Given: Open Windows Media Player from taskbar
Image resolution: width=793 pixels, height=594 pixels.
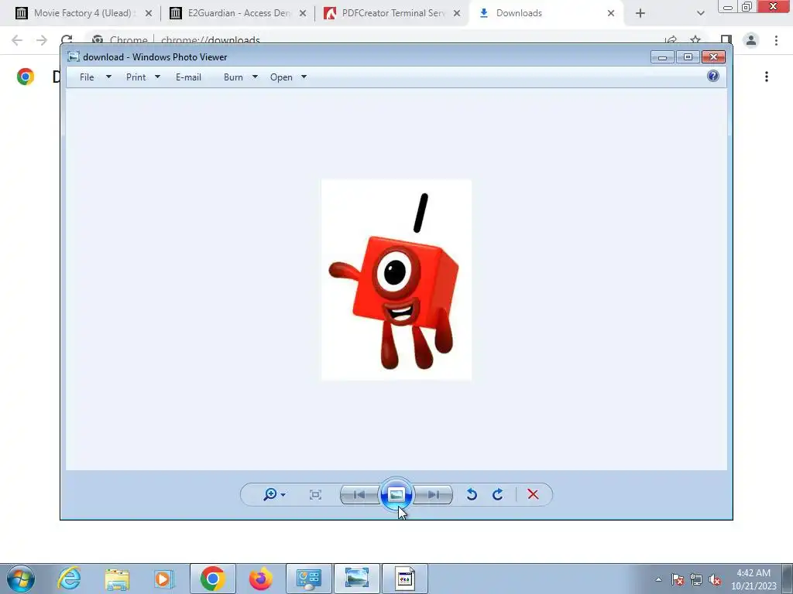Looking at the screenshot, I should [164, 579].
